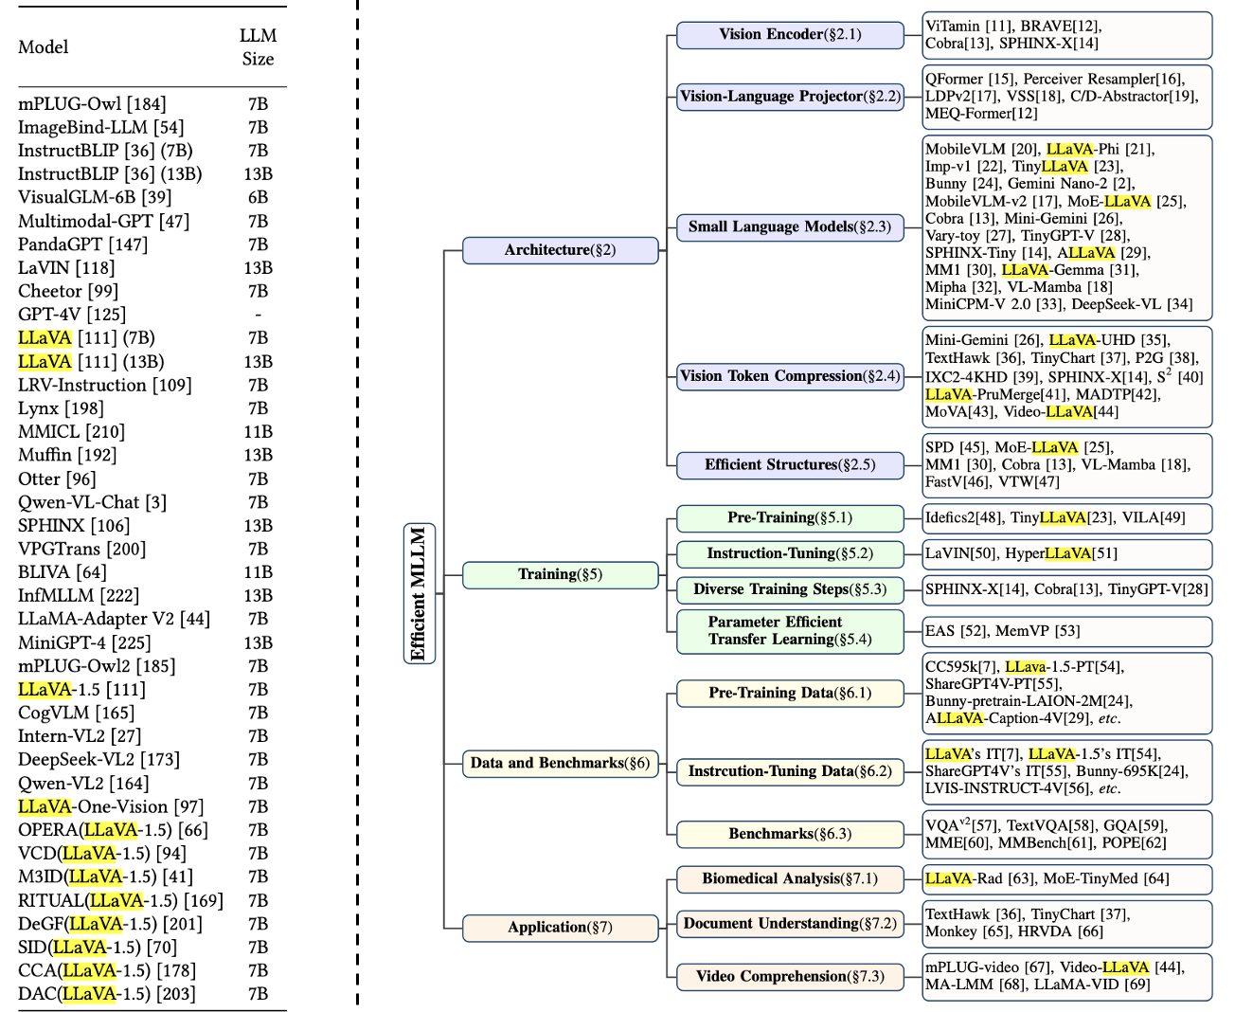
Task: Select the "BLIVA [64]" row
Action: tap(152, 572)
